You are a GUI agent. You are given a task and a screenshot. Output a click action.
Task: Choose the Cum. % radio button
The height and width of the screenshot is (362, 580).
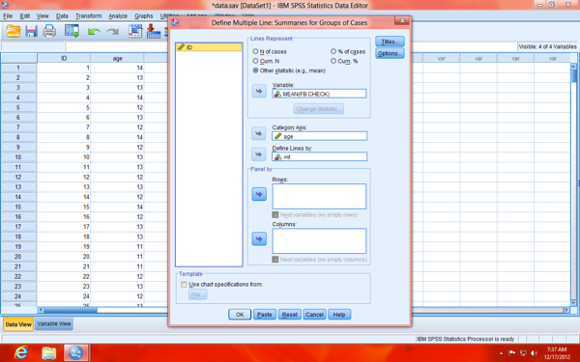pos(344,61)
